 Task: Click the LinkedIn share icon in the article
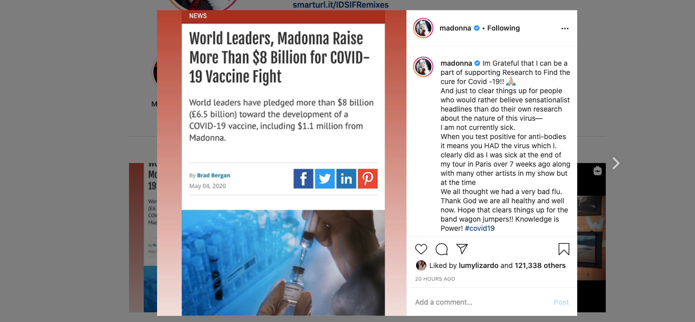pos(346,179)
